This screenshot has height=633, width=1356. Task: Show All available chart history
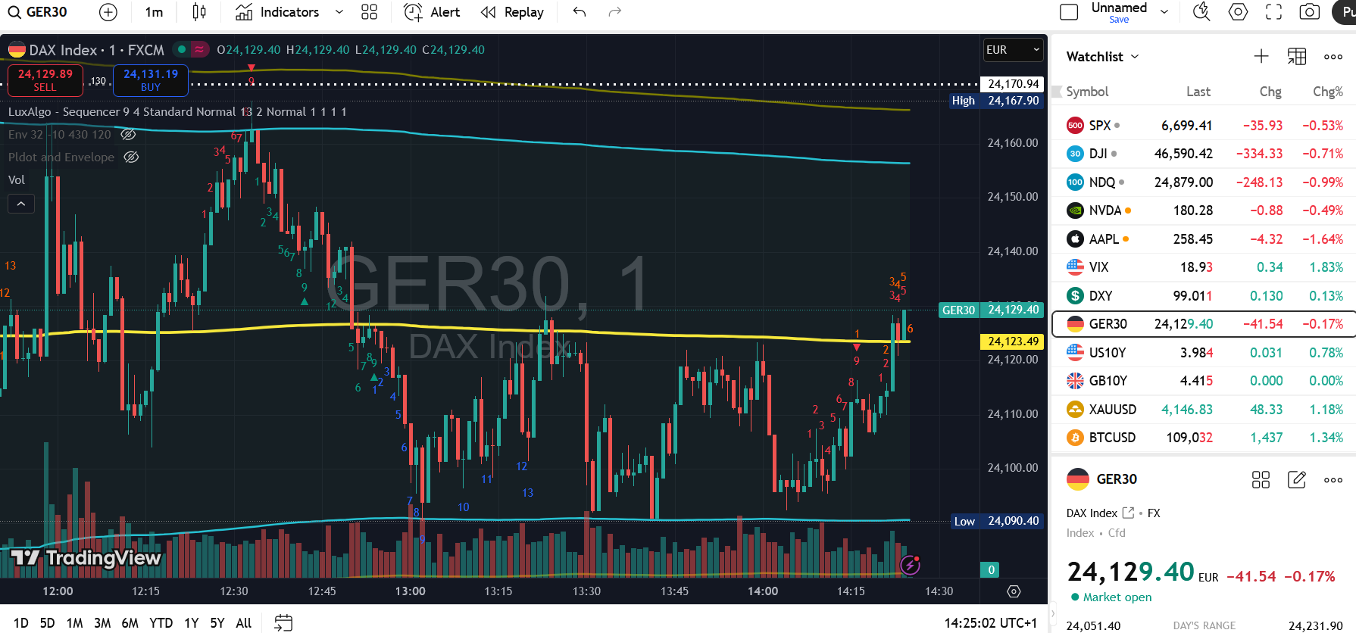(244, 623)
